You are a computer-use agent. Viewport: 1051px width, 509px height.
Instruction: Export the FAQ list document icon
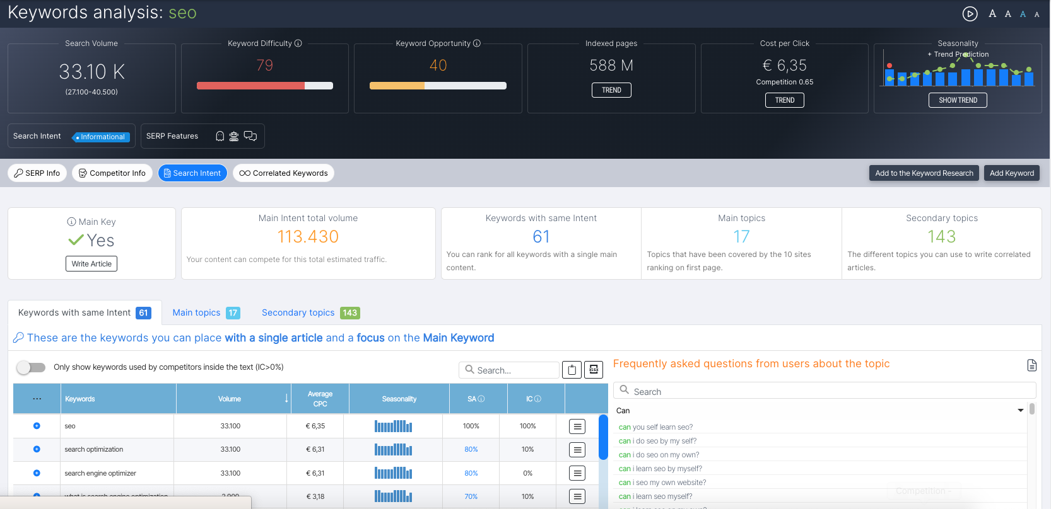pos(1031,365)
